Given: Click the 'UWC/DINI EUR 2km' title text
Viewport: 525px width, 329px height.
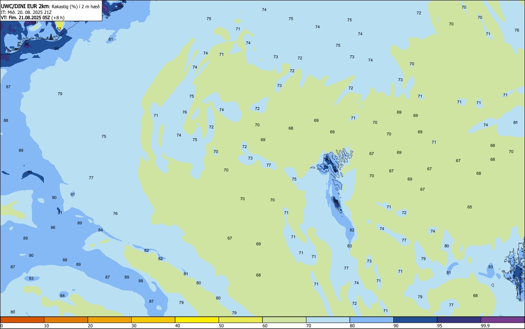Looking at the screenshot, I should tap(25, 6).
